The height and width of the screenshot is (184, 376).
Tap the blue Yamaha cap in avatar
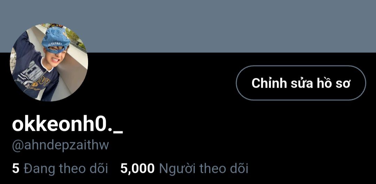pos(56,40)
